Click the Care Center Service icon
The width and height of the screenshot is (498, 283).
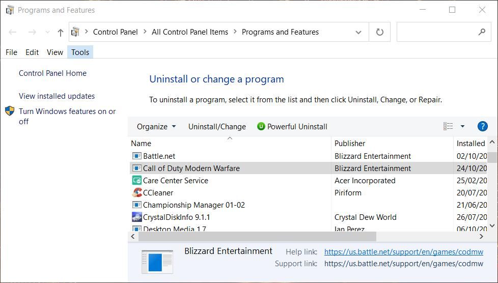(136, 180)
